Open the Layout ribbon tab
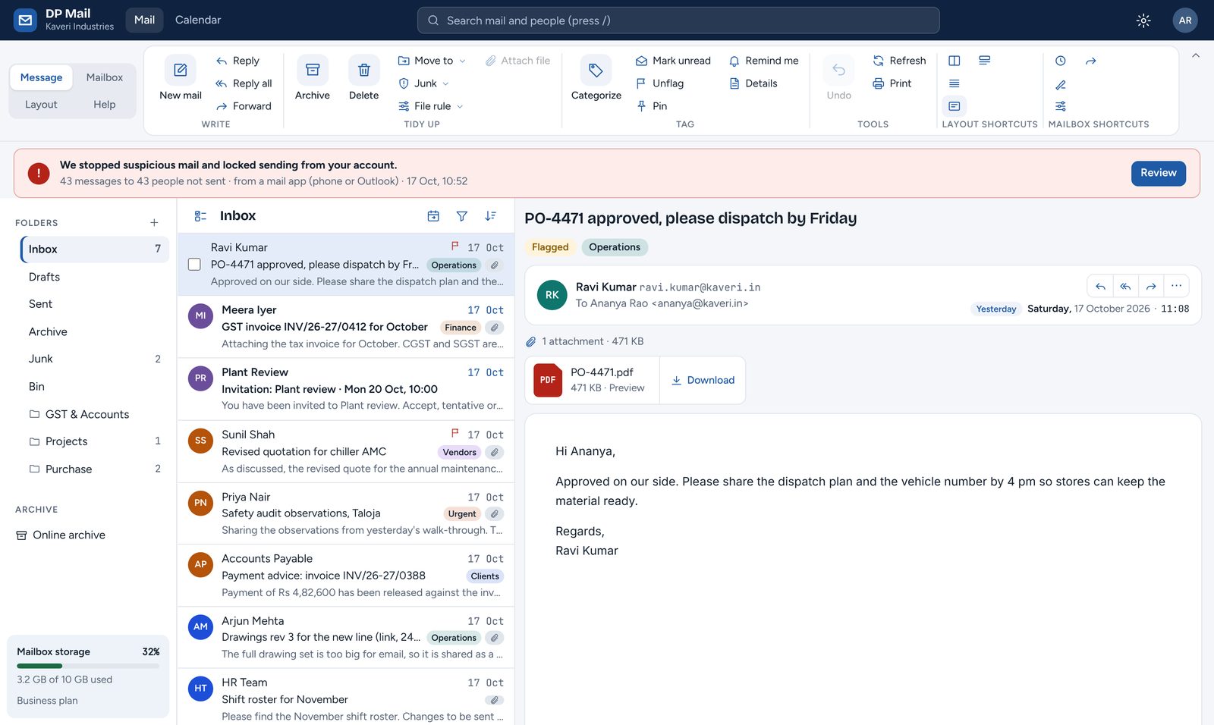Screen dimensions: 1214x725 pos(41,105)
